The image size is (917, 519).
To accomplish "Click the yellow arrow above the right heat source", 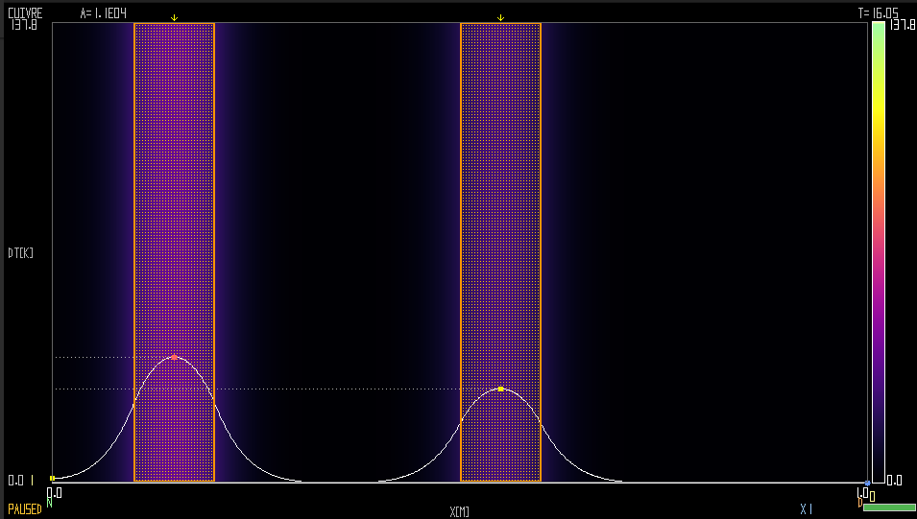I will pyautogui.click(x=500, y=18).
